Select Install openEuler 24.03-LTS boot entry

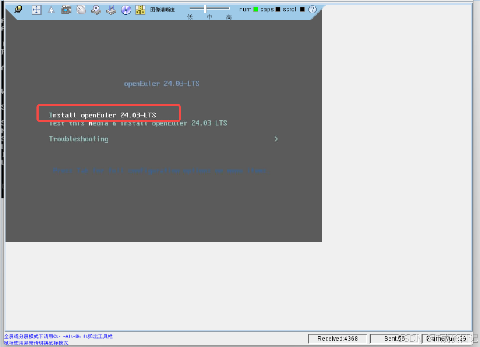pos(102,115)
